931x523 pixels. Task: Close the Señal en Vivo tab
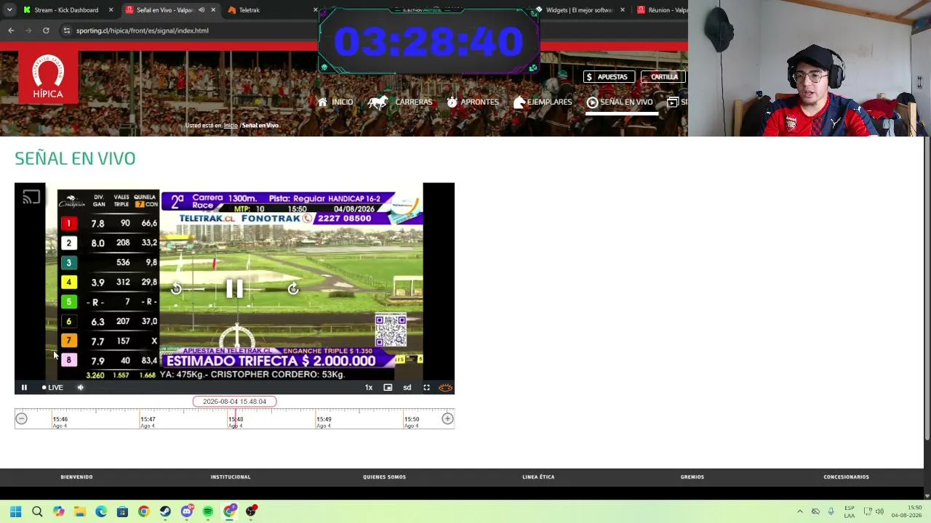point(213,10)
